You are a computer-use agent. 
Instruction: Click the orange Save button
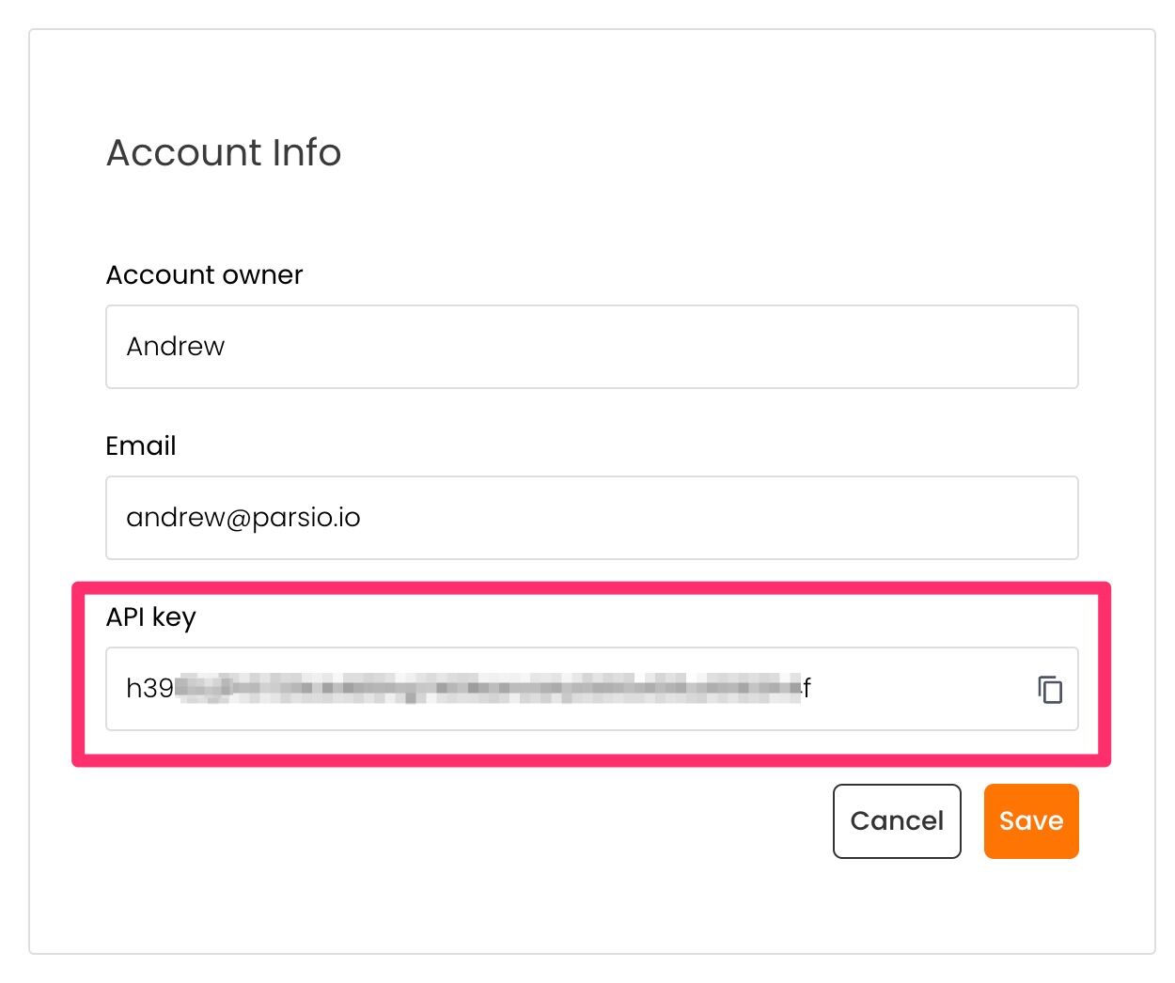click(1030, 820)
